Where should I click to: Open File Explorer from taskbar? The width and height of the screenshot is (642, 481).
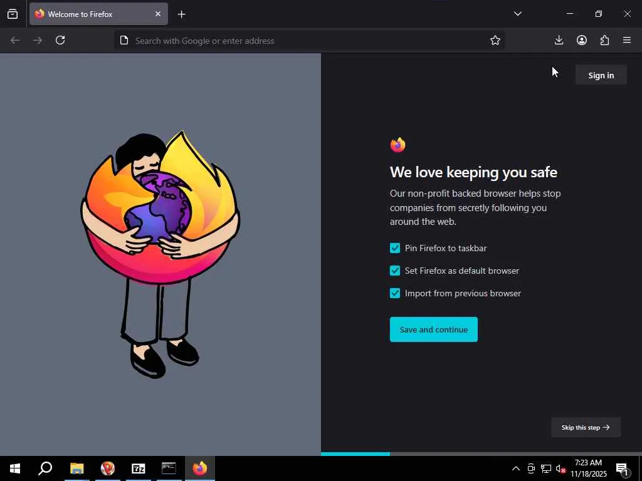click(76, 468)
